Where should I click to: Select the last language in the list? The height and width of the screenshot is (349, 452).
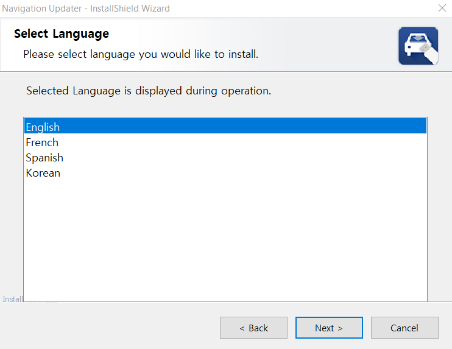tap(225, 173)
